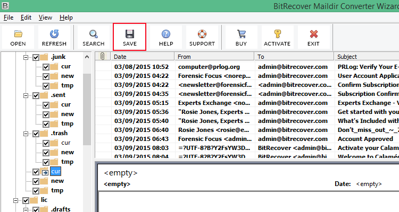Image resolution: width=399 pixels, height=212 pixels.
Task: Click the SUPPORT lifebuoy icon
Action: (x=202, y=34)
